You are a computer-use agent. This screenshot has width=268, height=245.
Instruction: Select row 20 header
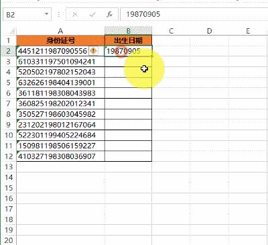tap(9, 240)
